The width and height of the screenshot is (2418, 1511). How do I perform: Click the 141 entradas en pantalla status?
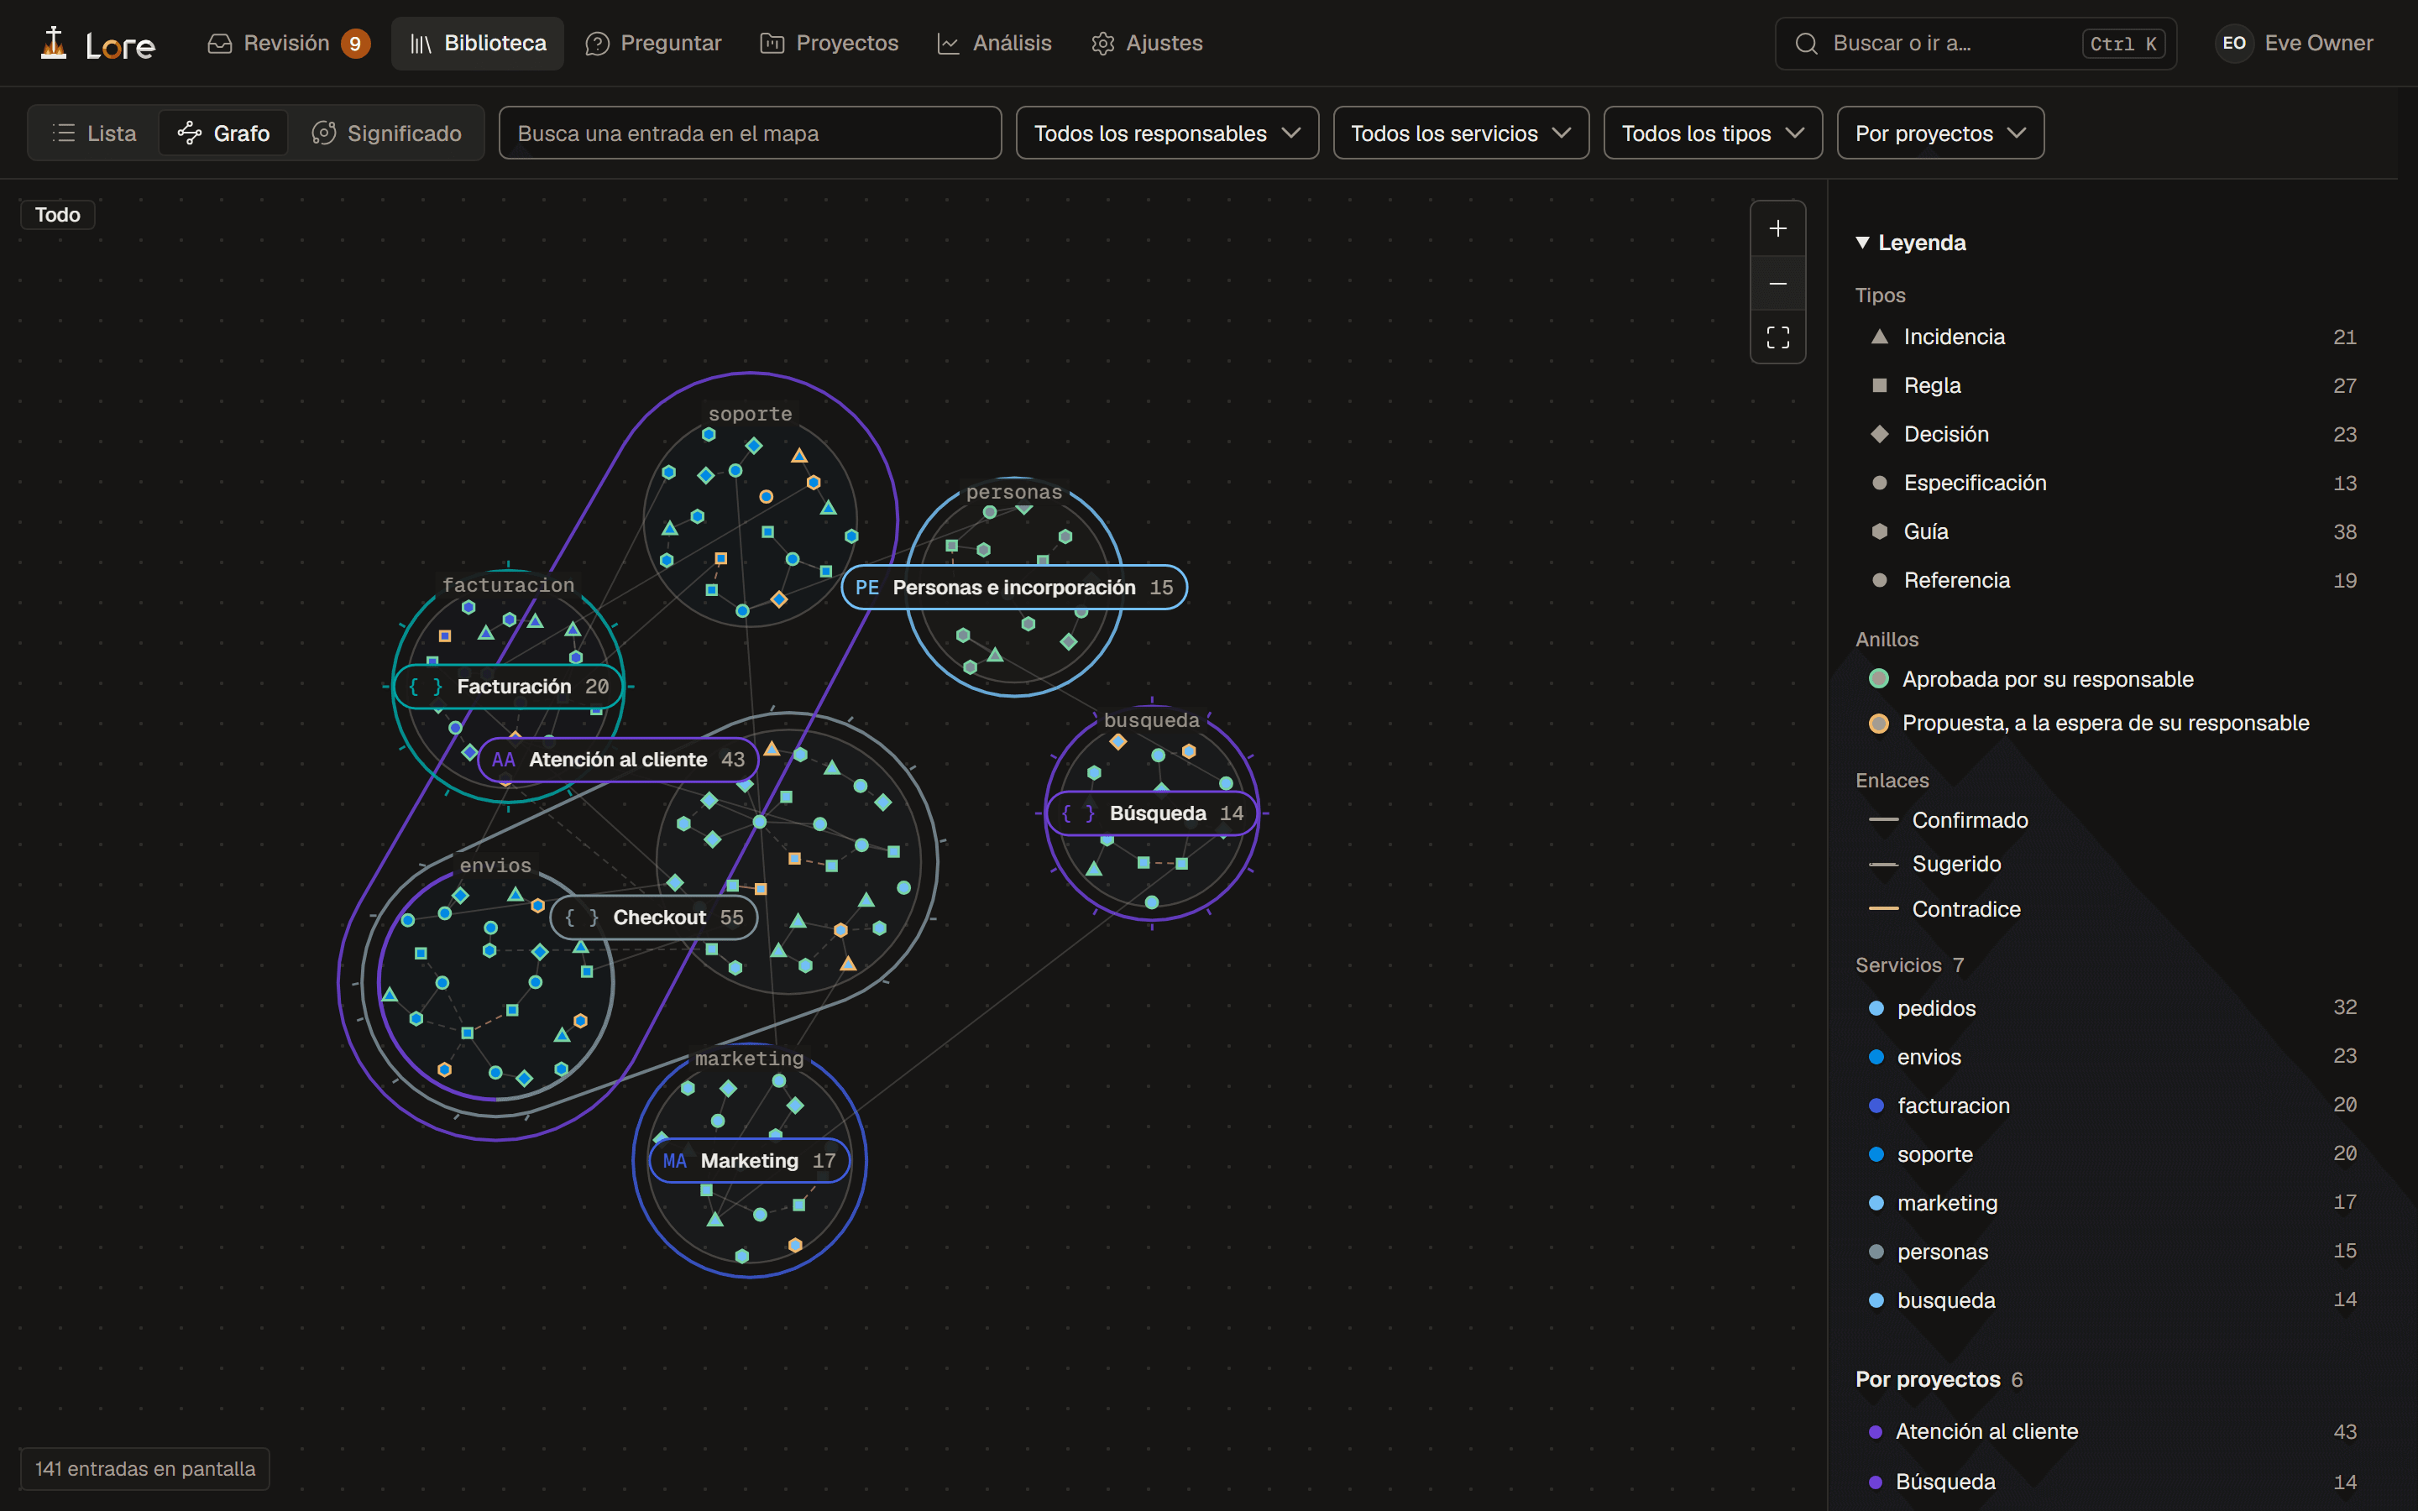coord(145,1469)
